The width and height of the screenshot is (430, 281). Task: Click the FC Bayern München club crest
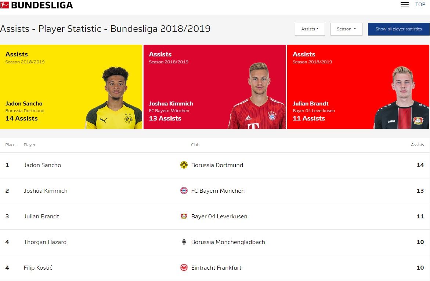pyautogui.click(x=184, y=191)
